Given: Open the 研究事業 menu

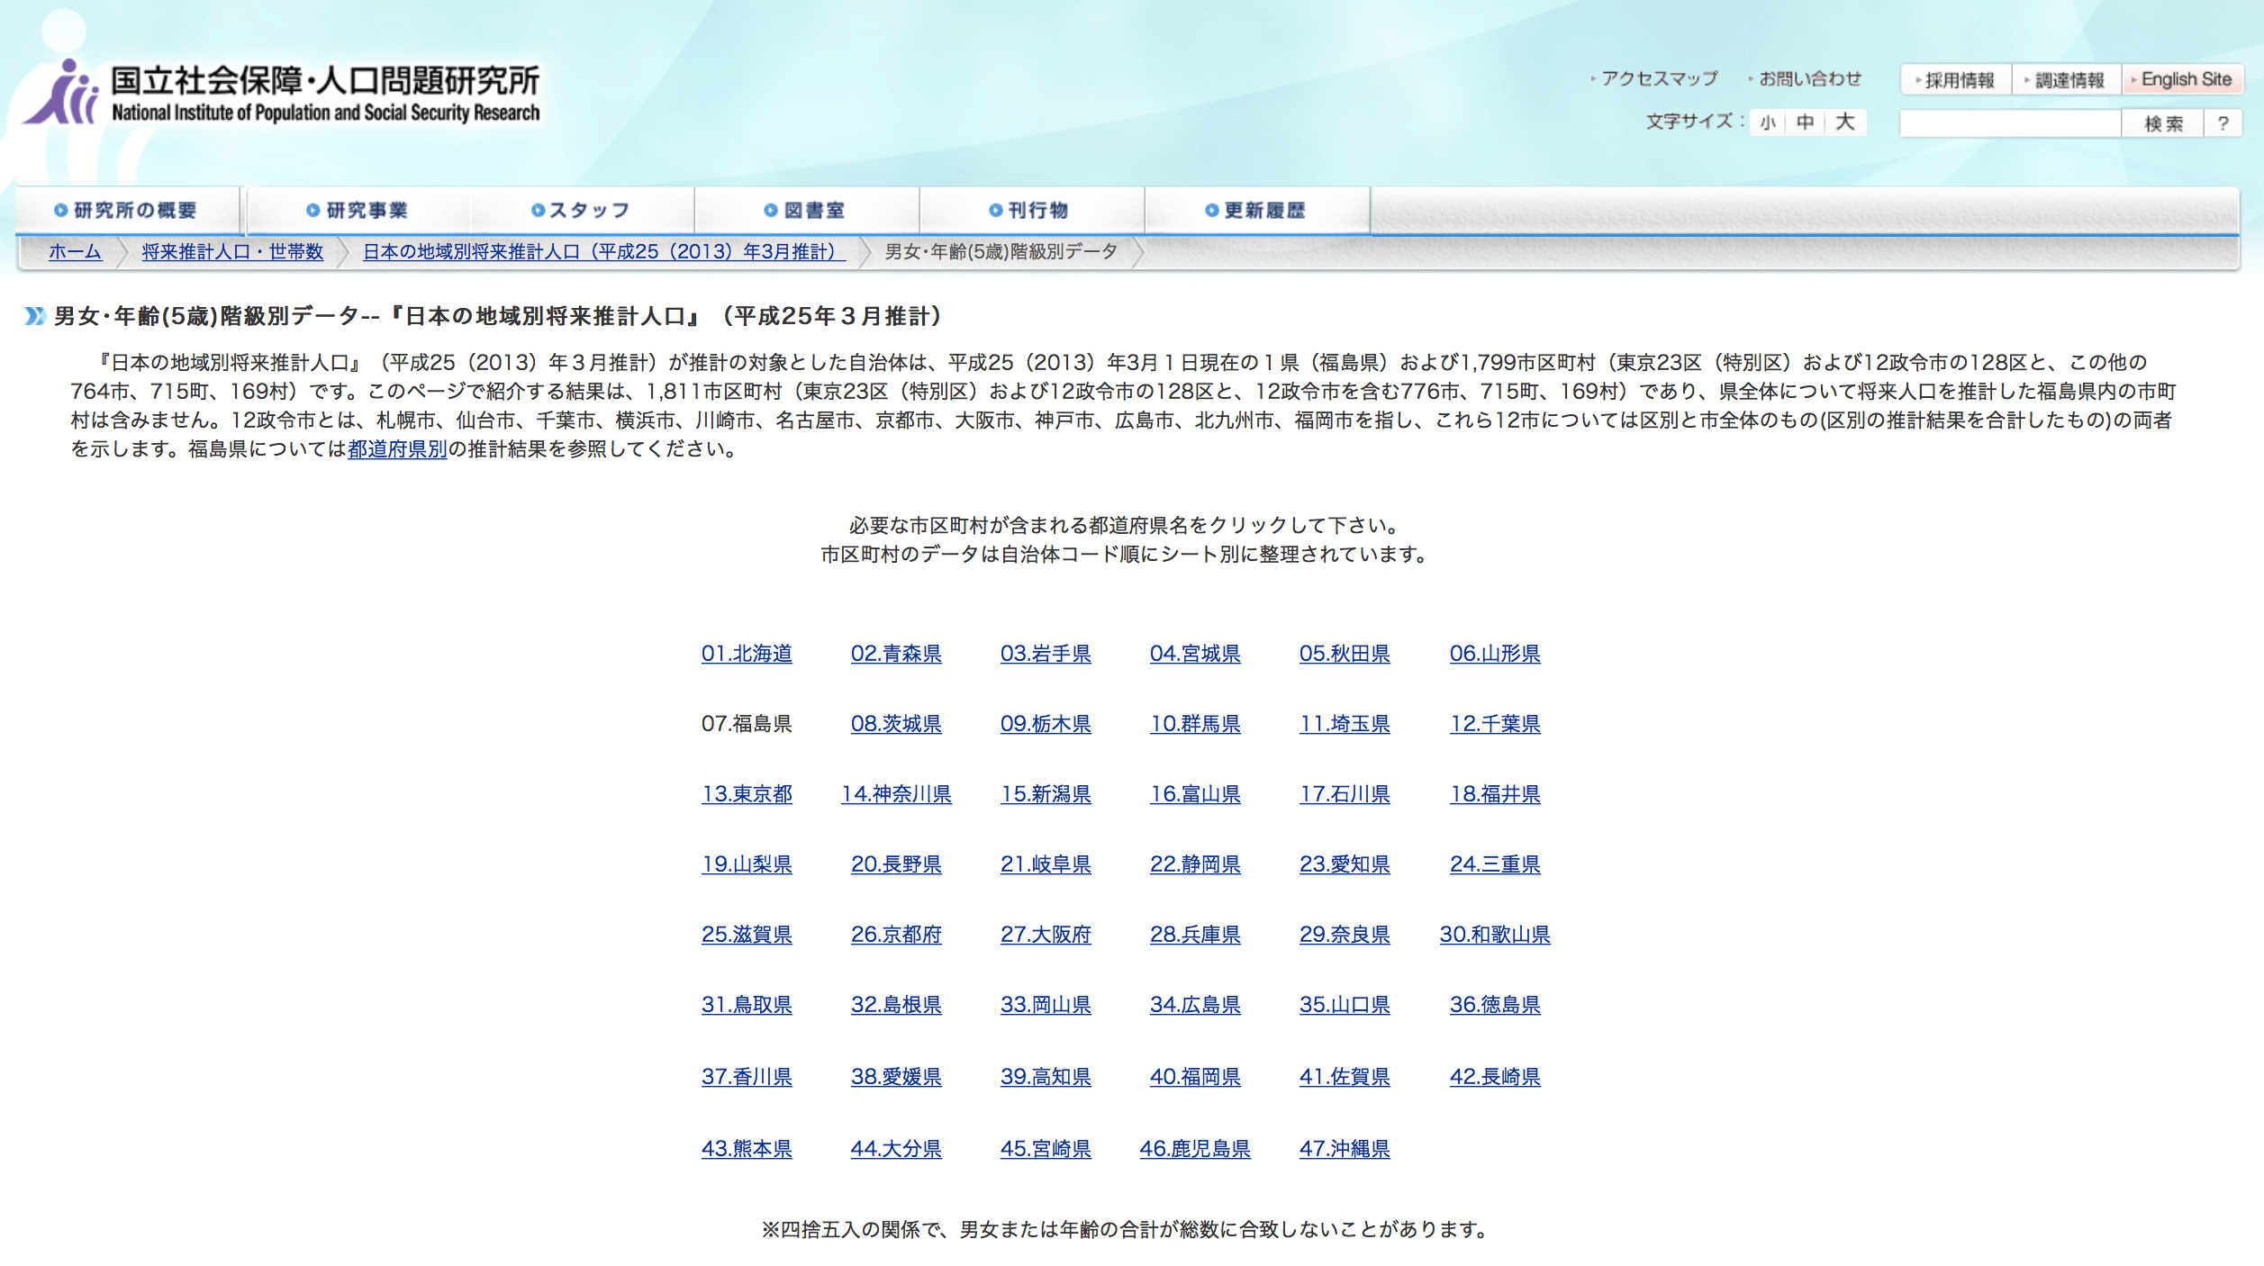Looking at the screenshot, I should point(358,211).
